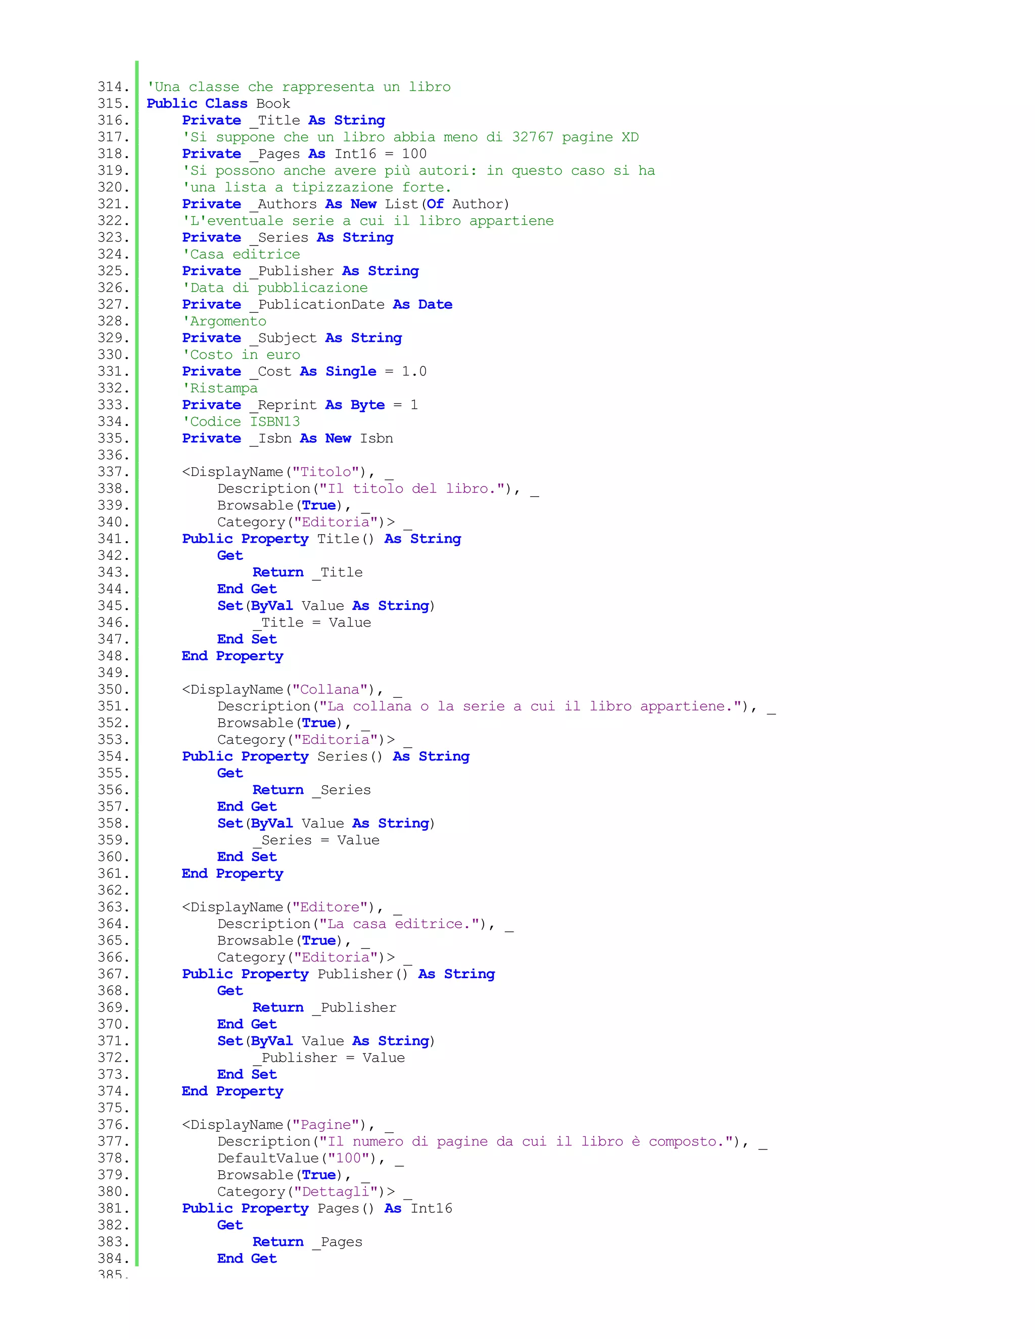Select 'Private _Subject As String' line

point(292,338)
